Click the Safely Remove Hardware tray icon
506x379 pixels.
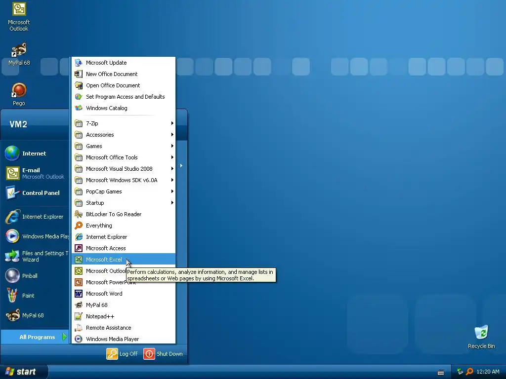(x=460, y=372)
